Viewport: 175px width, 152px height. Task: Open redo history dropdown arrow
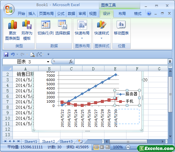pos(27,55)
